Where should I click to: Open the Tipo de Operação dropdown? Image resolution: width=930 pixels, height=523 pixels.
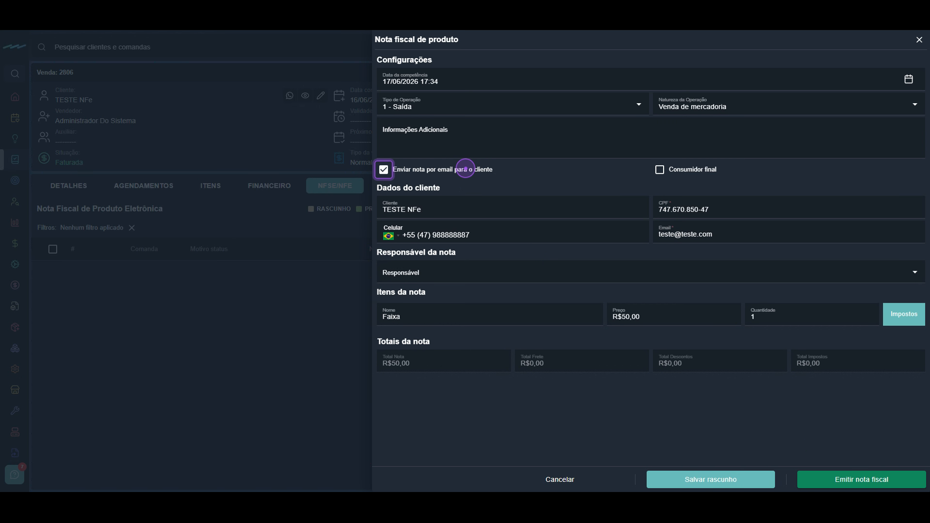[512, 104]
